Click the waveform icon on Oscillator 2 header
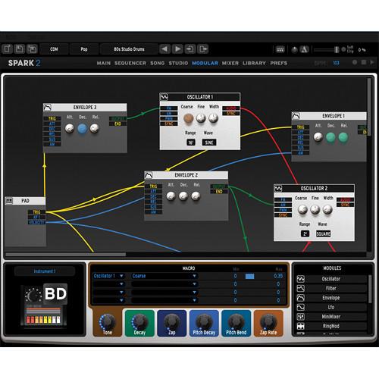 278,189
